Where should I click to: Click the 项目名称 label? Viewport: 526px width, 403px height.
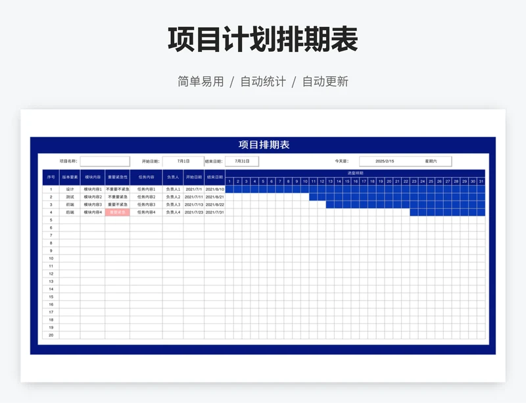(68, 161)
